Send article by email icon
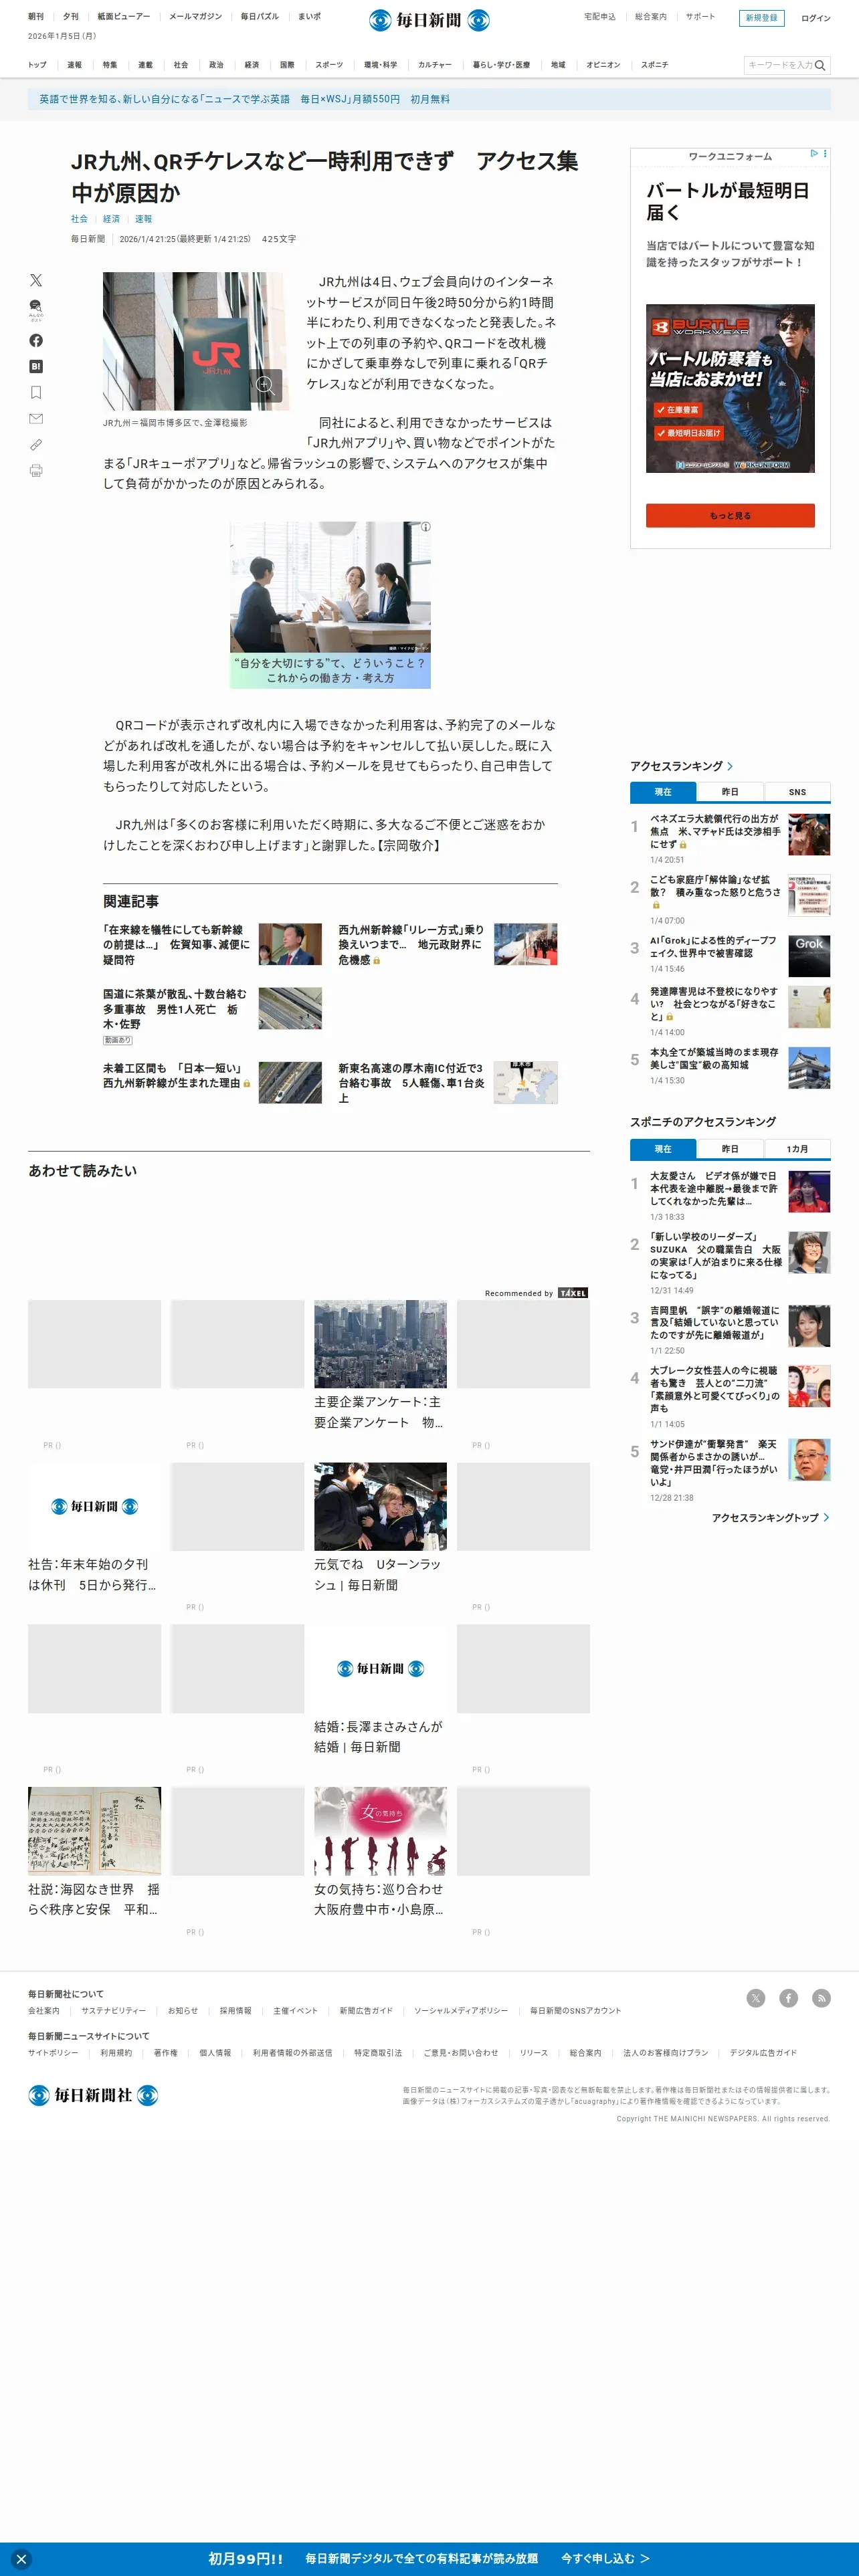The height and width of the screenshot is (2576, 859). click(x=36, y=418)
